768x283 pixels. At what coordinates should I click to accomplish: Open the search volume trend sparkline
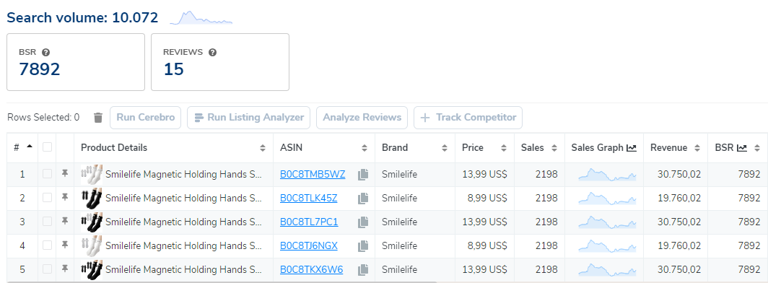point(201,18)
